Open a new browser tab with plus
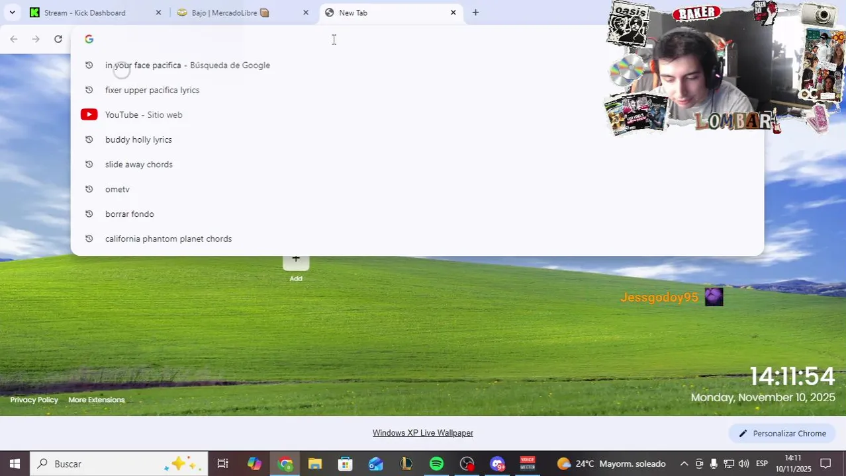The image size is (846, 476). tap(475, 13)
